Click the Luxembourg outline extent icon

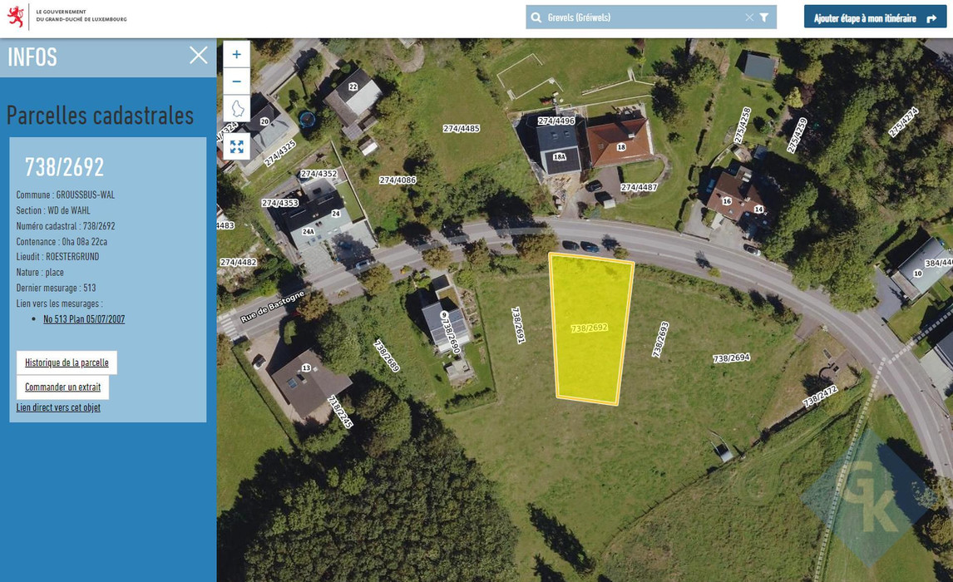pyautogui.click(x=236, y=108)
